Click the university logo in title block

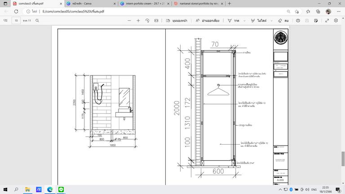[281, 37]
